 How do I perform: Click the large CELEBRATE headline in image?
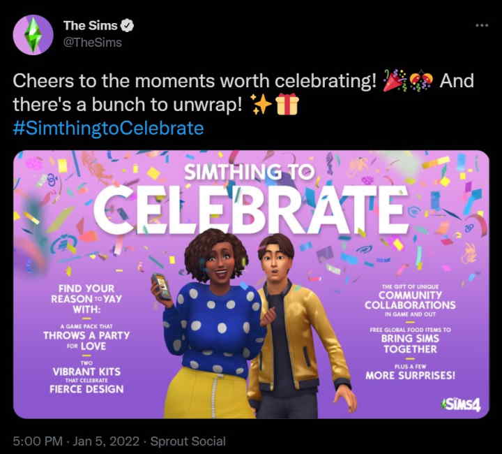250,205
